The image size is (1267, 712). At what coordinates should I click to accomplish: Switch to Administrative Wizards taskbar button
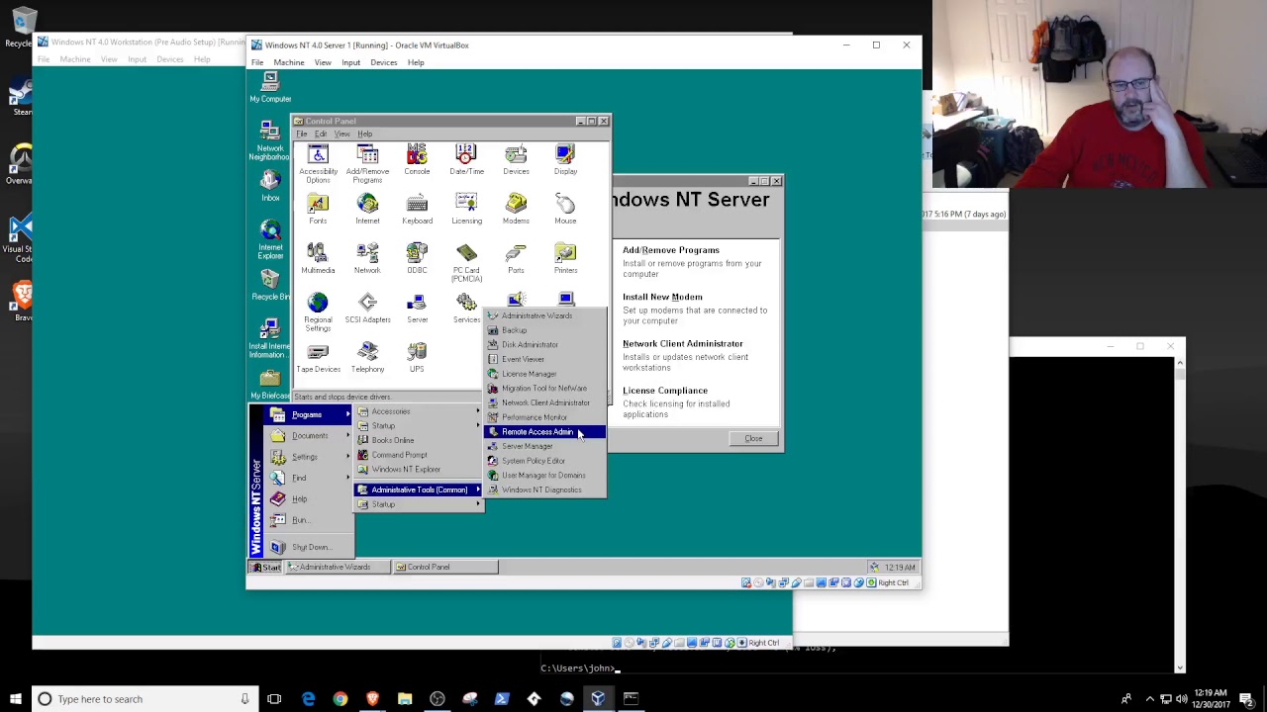click(337, 568)
